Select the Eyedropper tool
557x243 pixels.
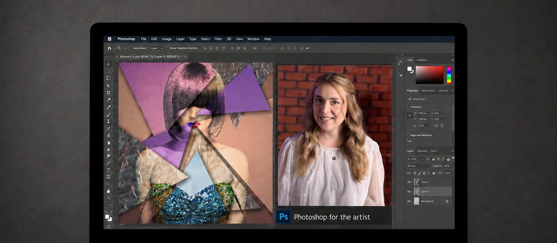[108, 100]
